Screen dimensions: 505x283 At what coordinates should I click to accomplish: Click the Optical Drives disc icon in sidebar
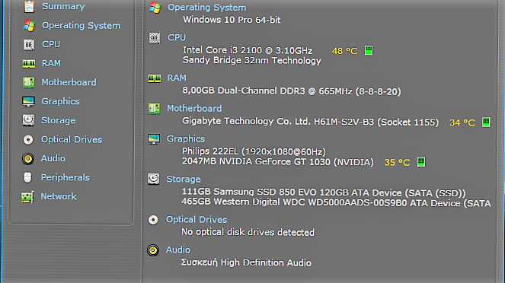coord(28,139)
